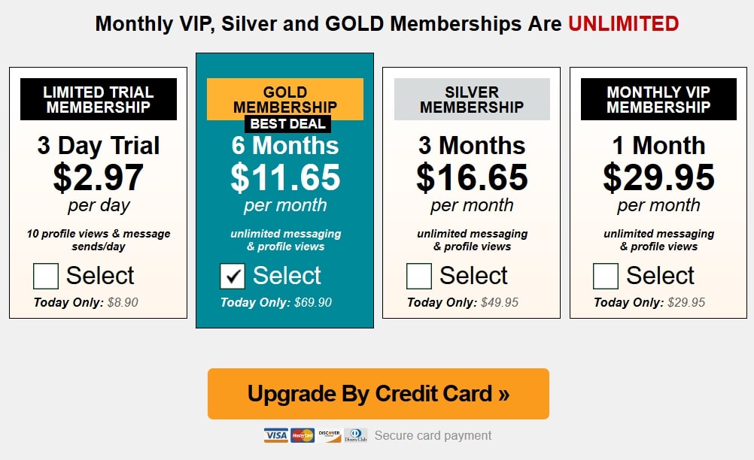Click the GOLD MEMBERSHIP header banner

(x=285, y=98)
